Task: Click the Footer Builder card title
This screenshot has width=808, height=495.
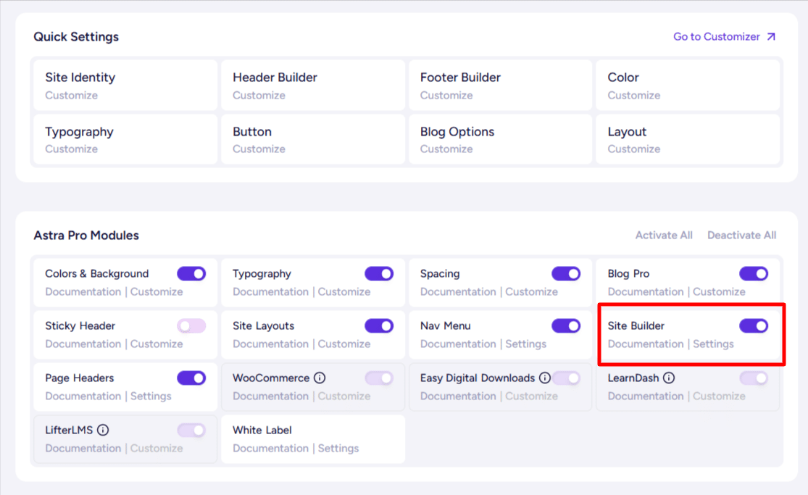Action: pyautogui.click(x=460, y=78)
